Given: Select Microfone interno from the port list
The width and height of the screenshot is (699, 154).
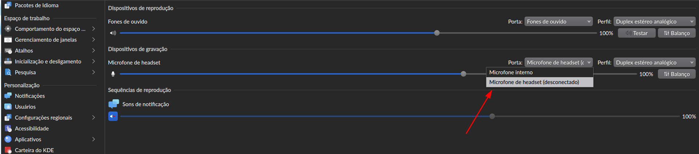Looking at the screenshot, I should coord(511,72).
